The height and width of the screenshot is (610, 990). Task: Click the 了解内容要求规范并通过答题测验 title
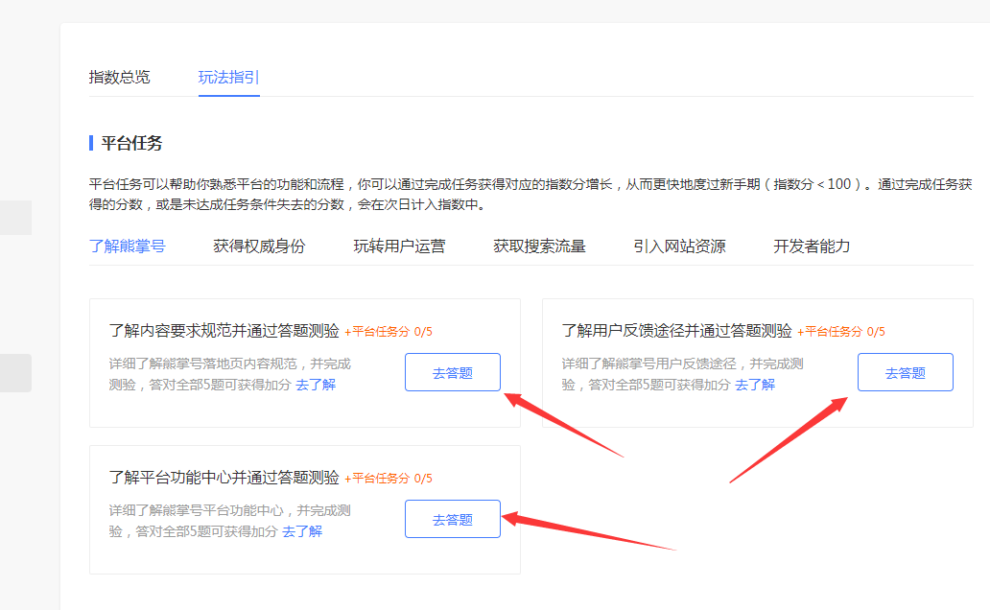224,331
